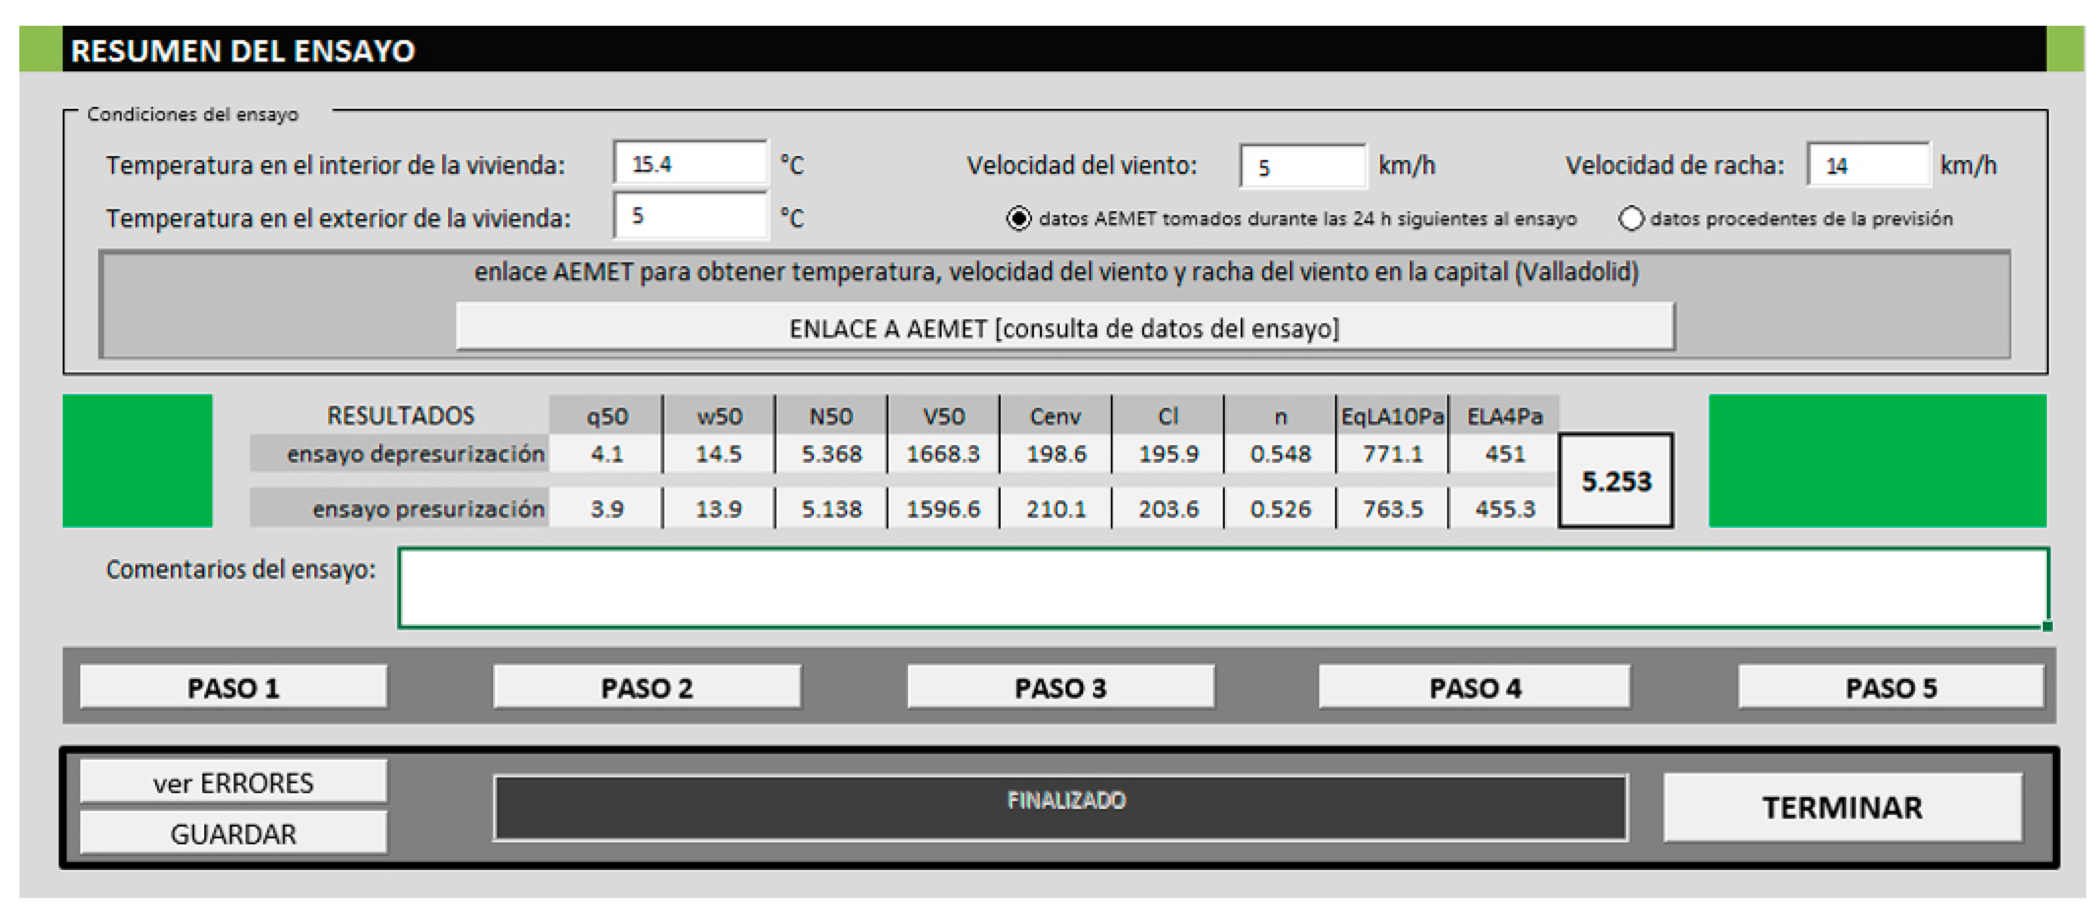Go to PASO 1

(233, 688)
